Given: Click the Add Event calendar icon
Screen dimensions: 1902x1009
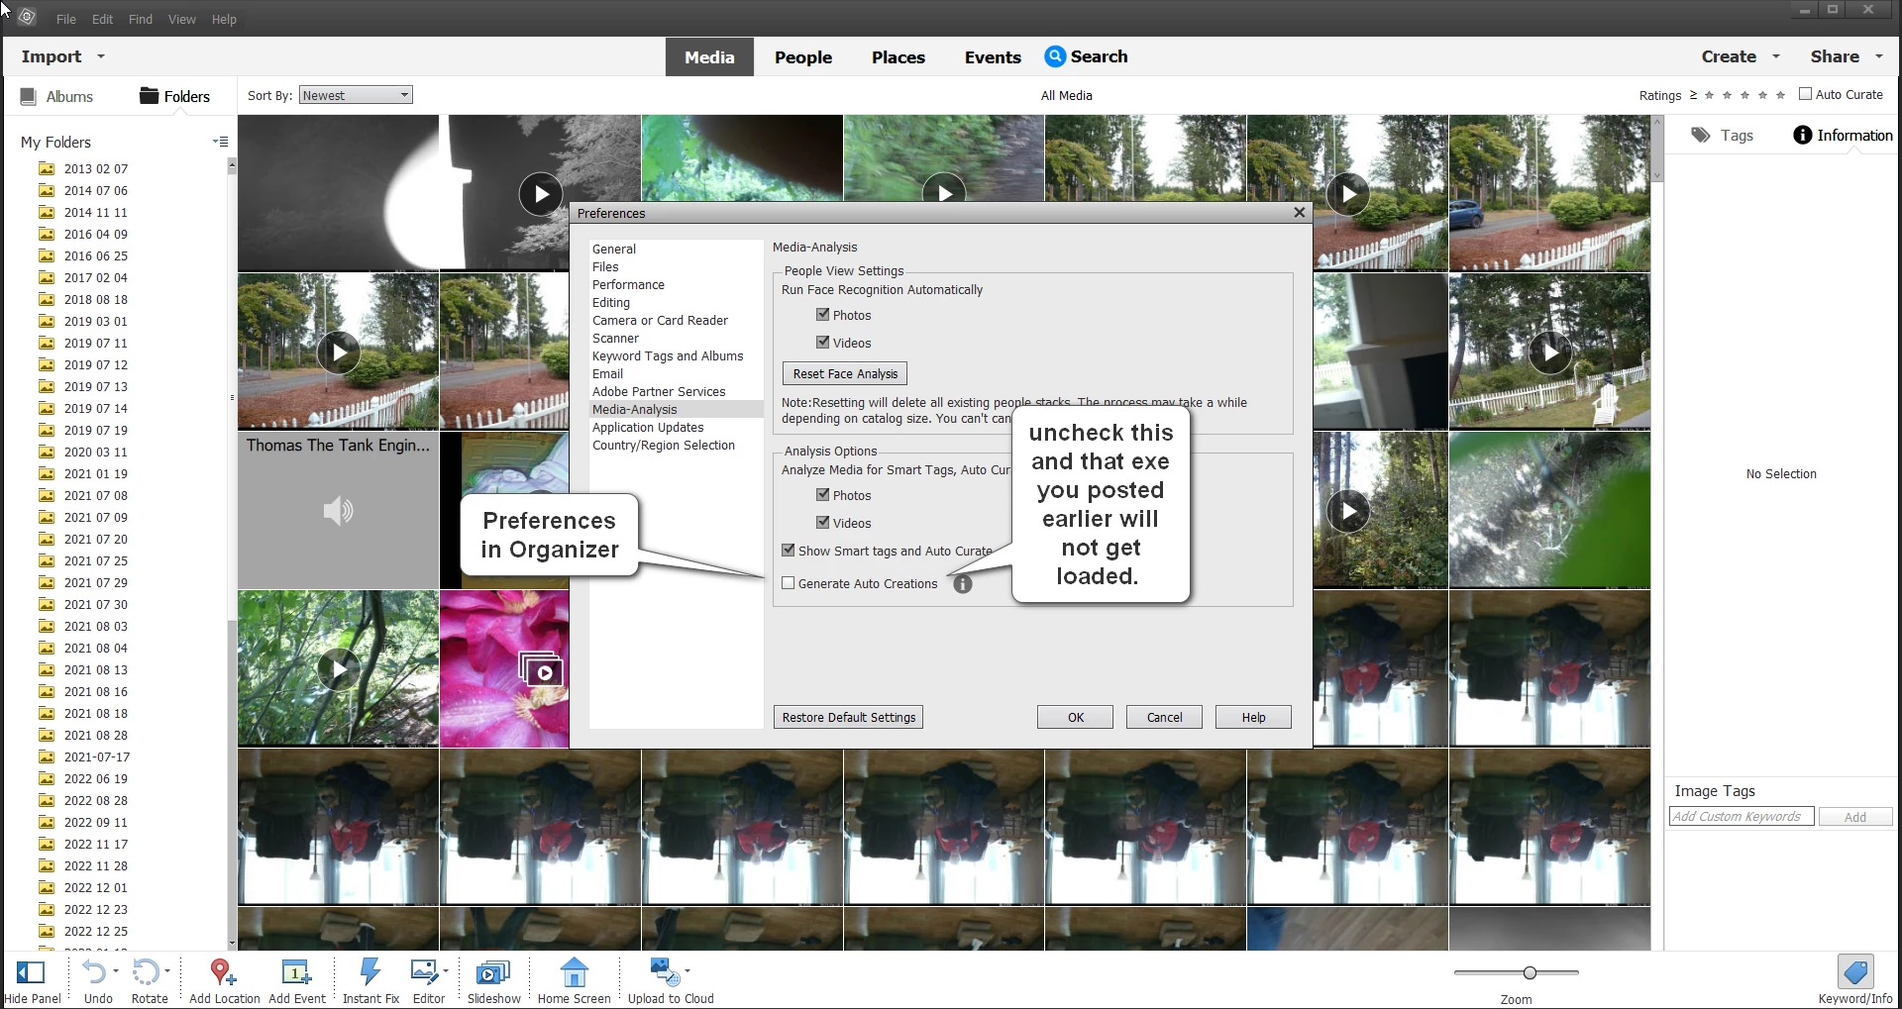Looking at the screenshot, I should 296,971.
